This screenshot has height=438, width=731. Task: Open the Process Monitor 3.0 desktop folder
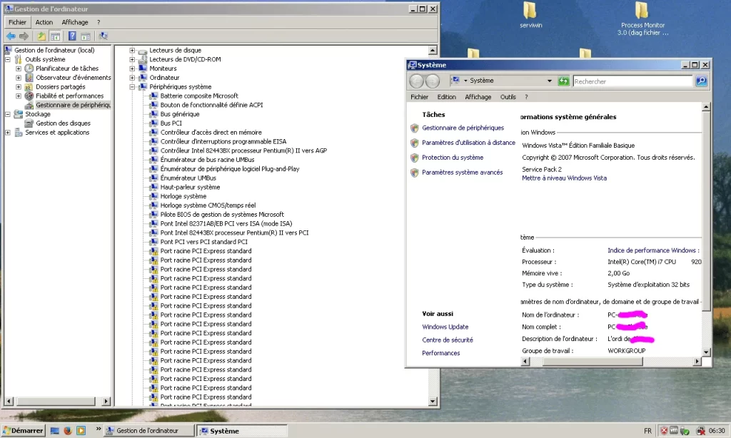[642, 19]
